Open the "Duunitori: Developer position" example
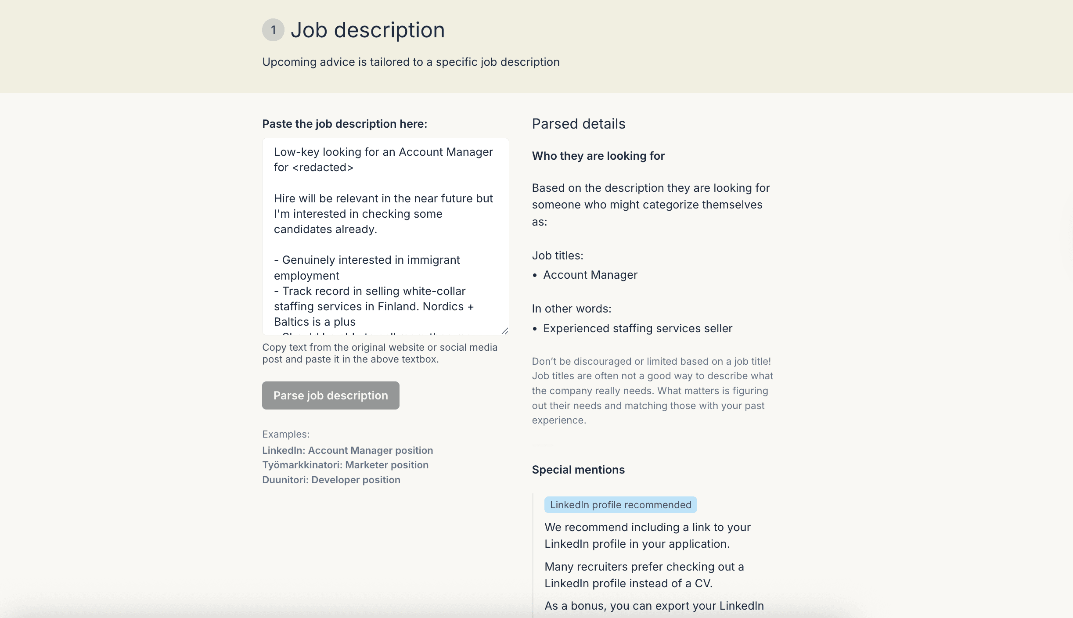This screenshot has width=1073, height=618. (x=331, y=480)
